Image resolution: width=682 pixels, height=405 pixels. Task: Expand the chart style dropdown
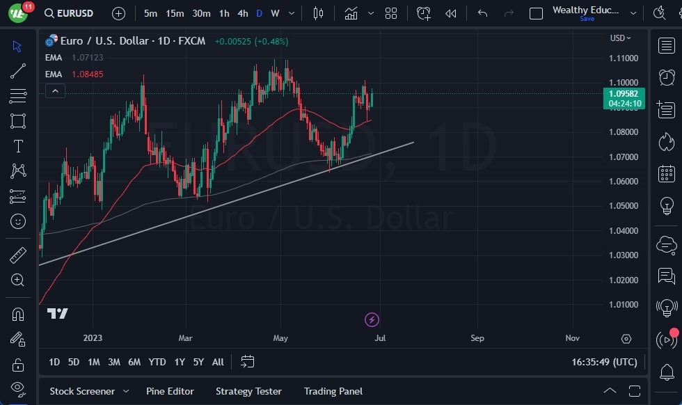[x=371, y=13]
